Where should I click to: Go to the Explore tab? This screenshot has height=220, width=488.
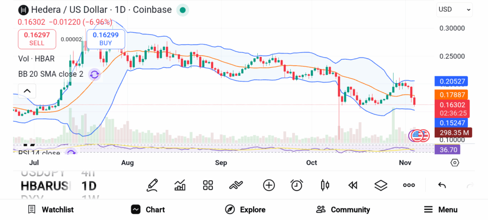click(245, 210)
